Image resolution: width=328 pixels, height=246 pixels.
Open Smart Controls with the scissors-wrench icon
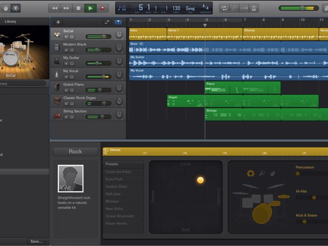[15, 8]
